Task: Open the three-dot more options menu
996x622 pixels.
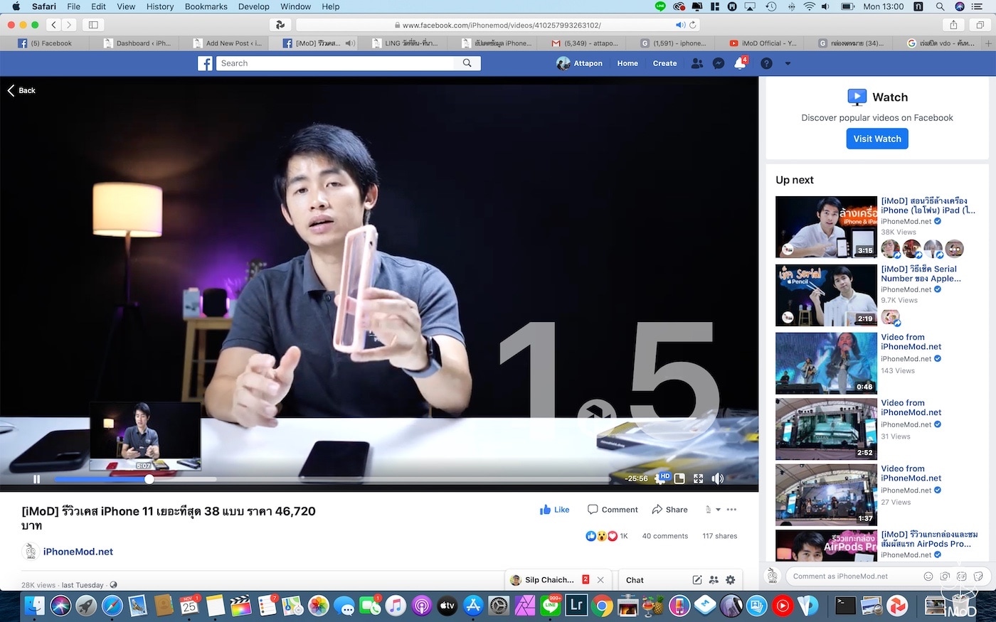Action: coord(732,510)
